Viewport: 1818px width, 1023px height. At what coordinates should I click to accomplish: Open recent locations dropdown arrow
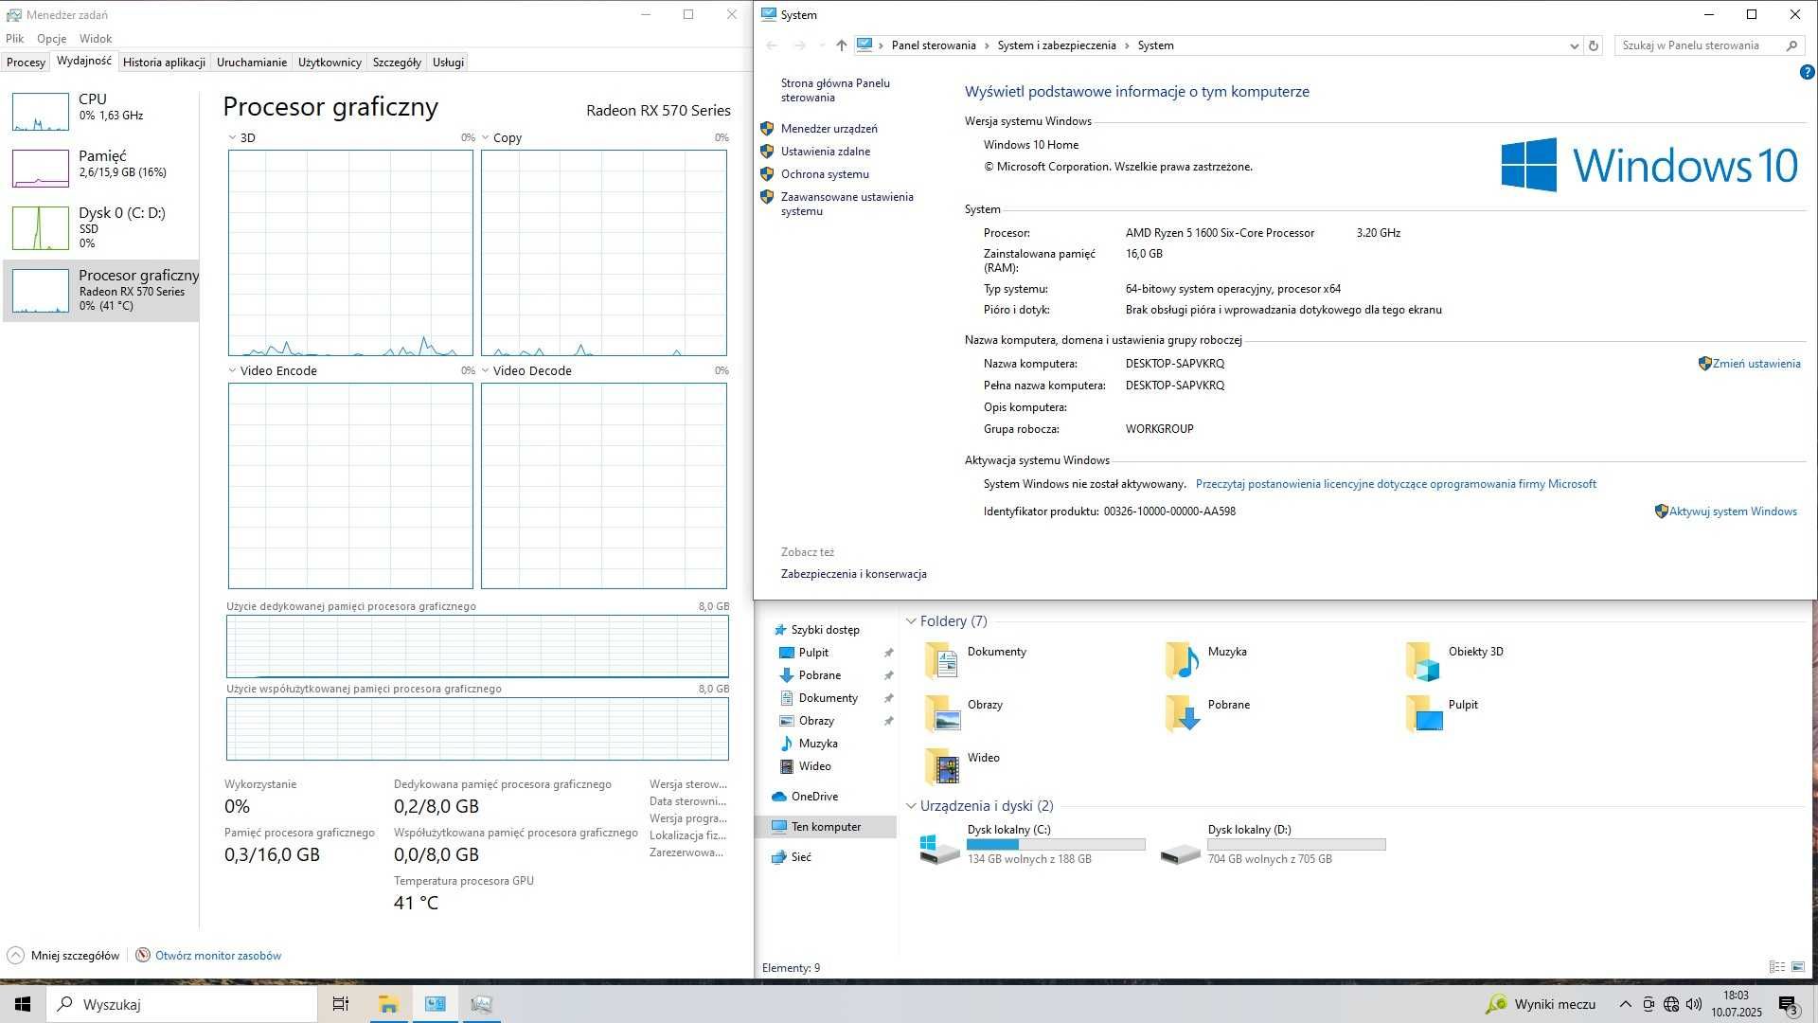[x=821, y=45]
